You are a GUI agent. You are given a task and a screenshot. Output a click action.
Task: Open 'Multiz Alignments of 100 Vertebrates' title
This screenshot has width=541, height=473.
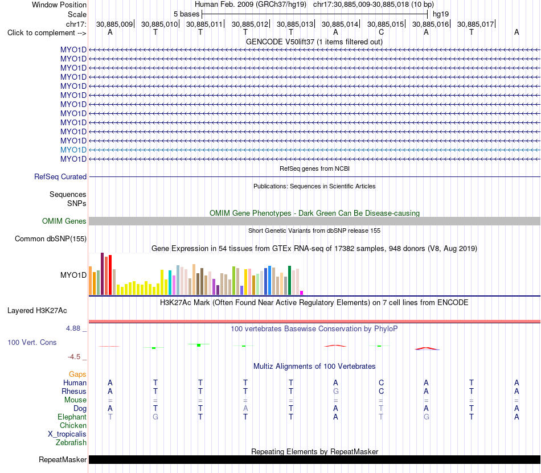314,366
